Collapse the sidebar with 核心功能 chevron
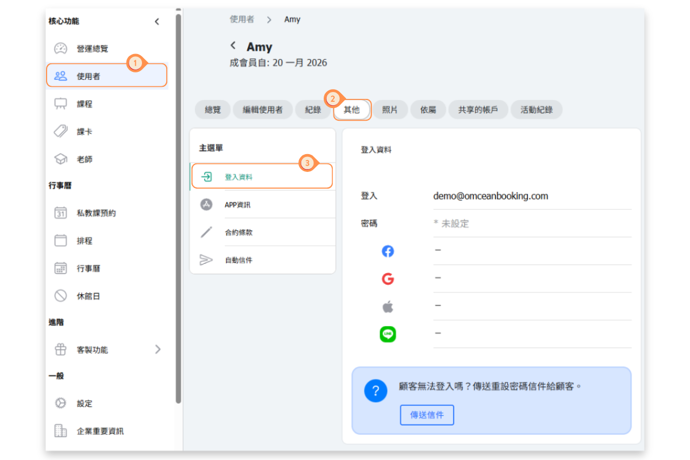The height and width of the screenshot is (460, 690). coord(157,22)
